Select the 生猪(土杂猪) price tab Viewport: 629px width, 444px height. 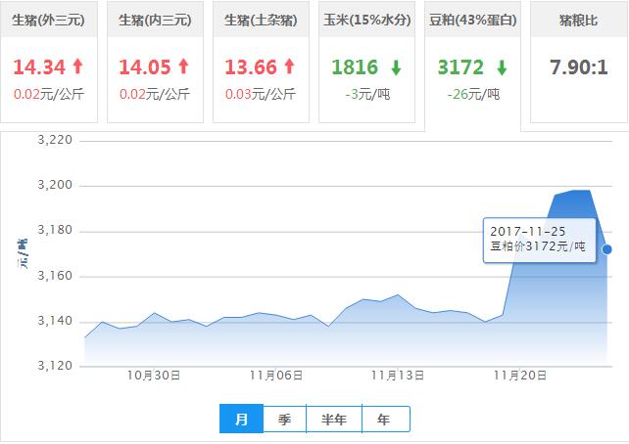261,62
